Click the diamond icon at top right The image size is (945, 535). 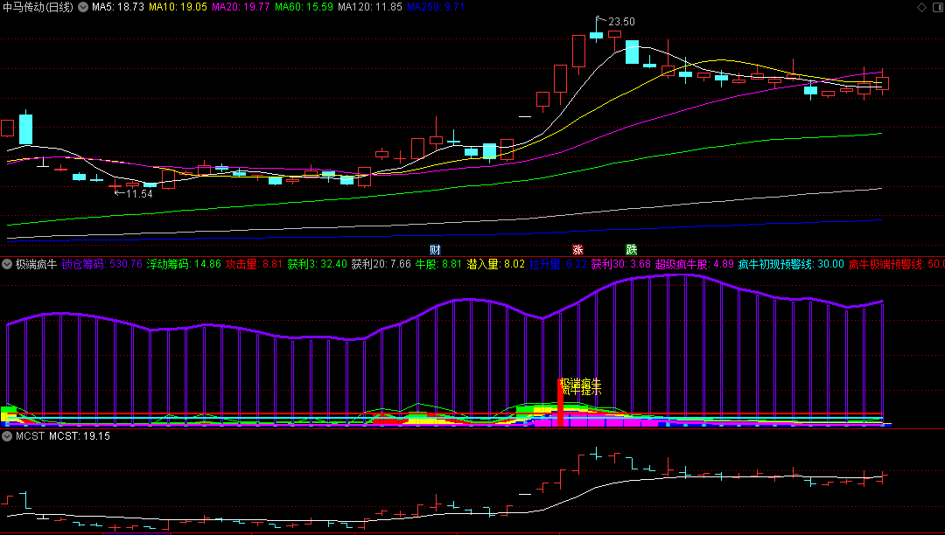tap(921, 7)
